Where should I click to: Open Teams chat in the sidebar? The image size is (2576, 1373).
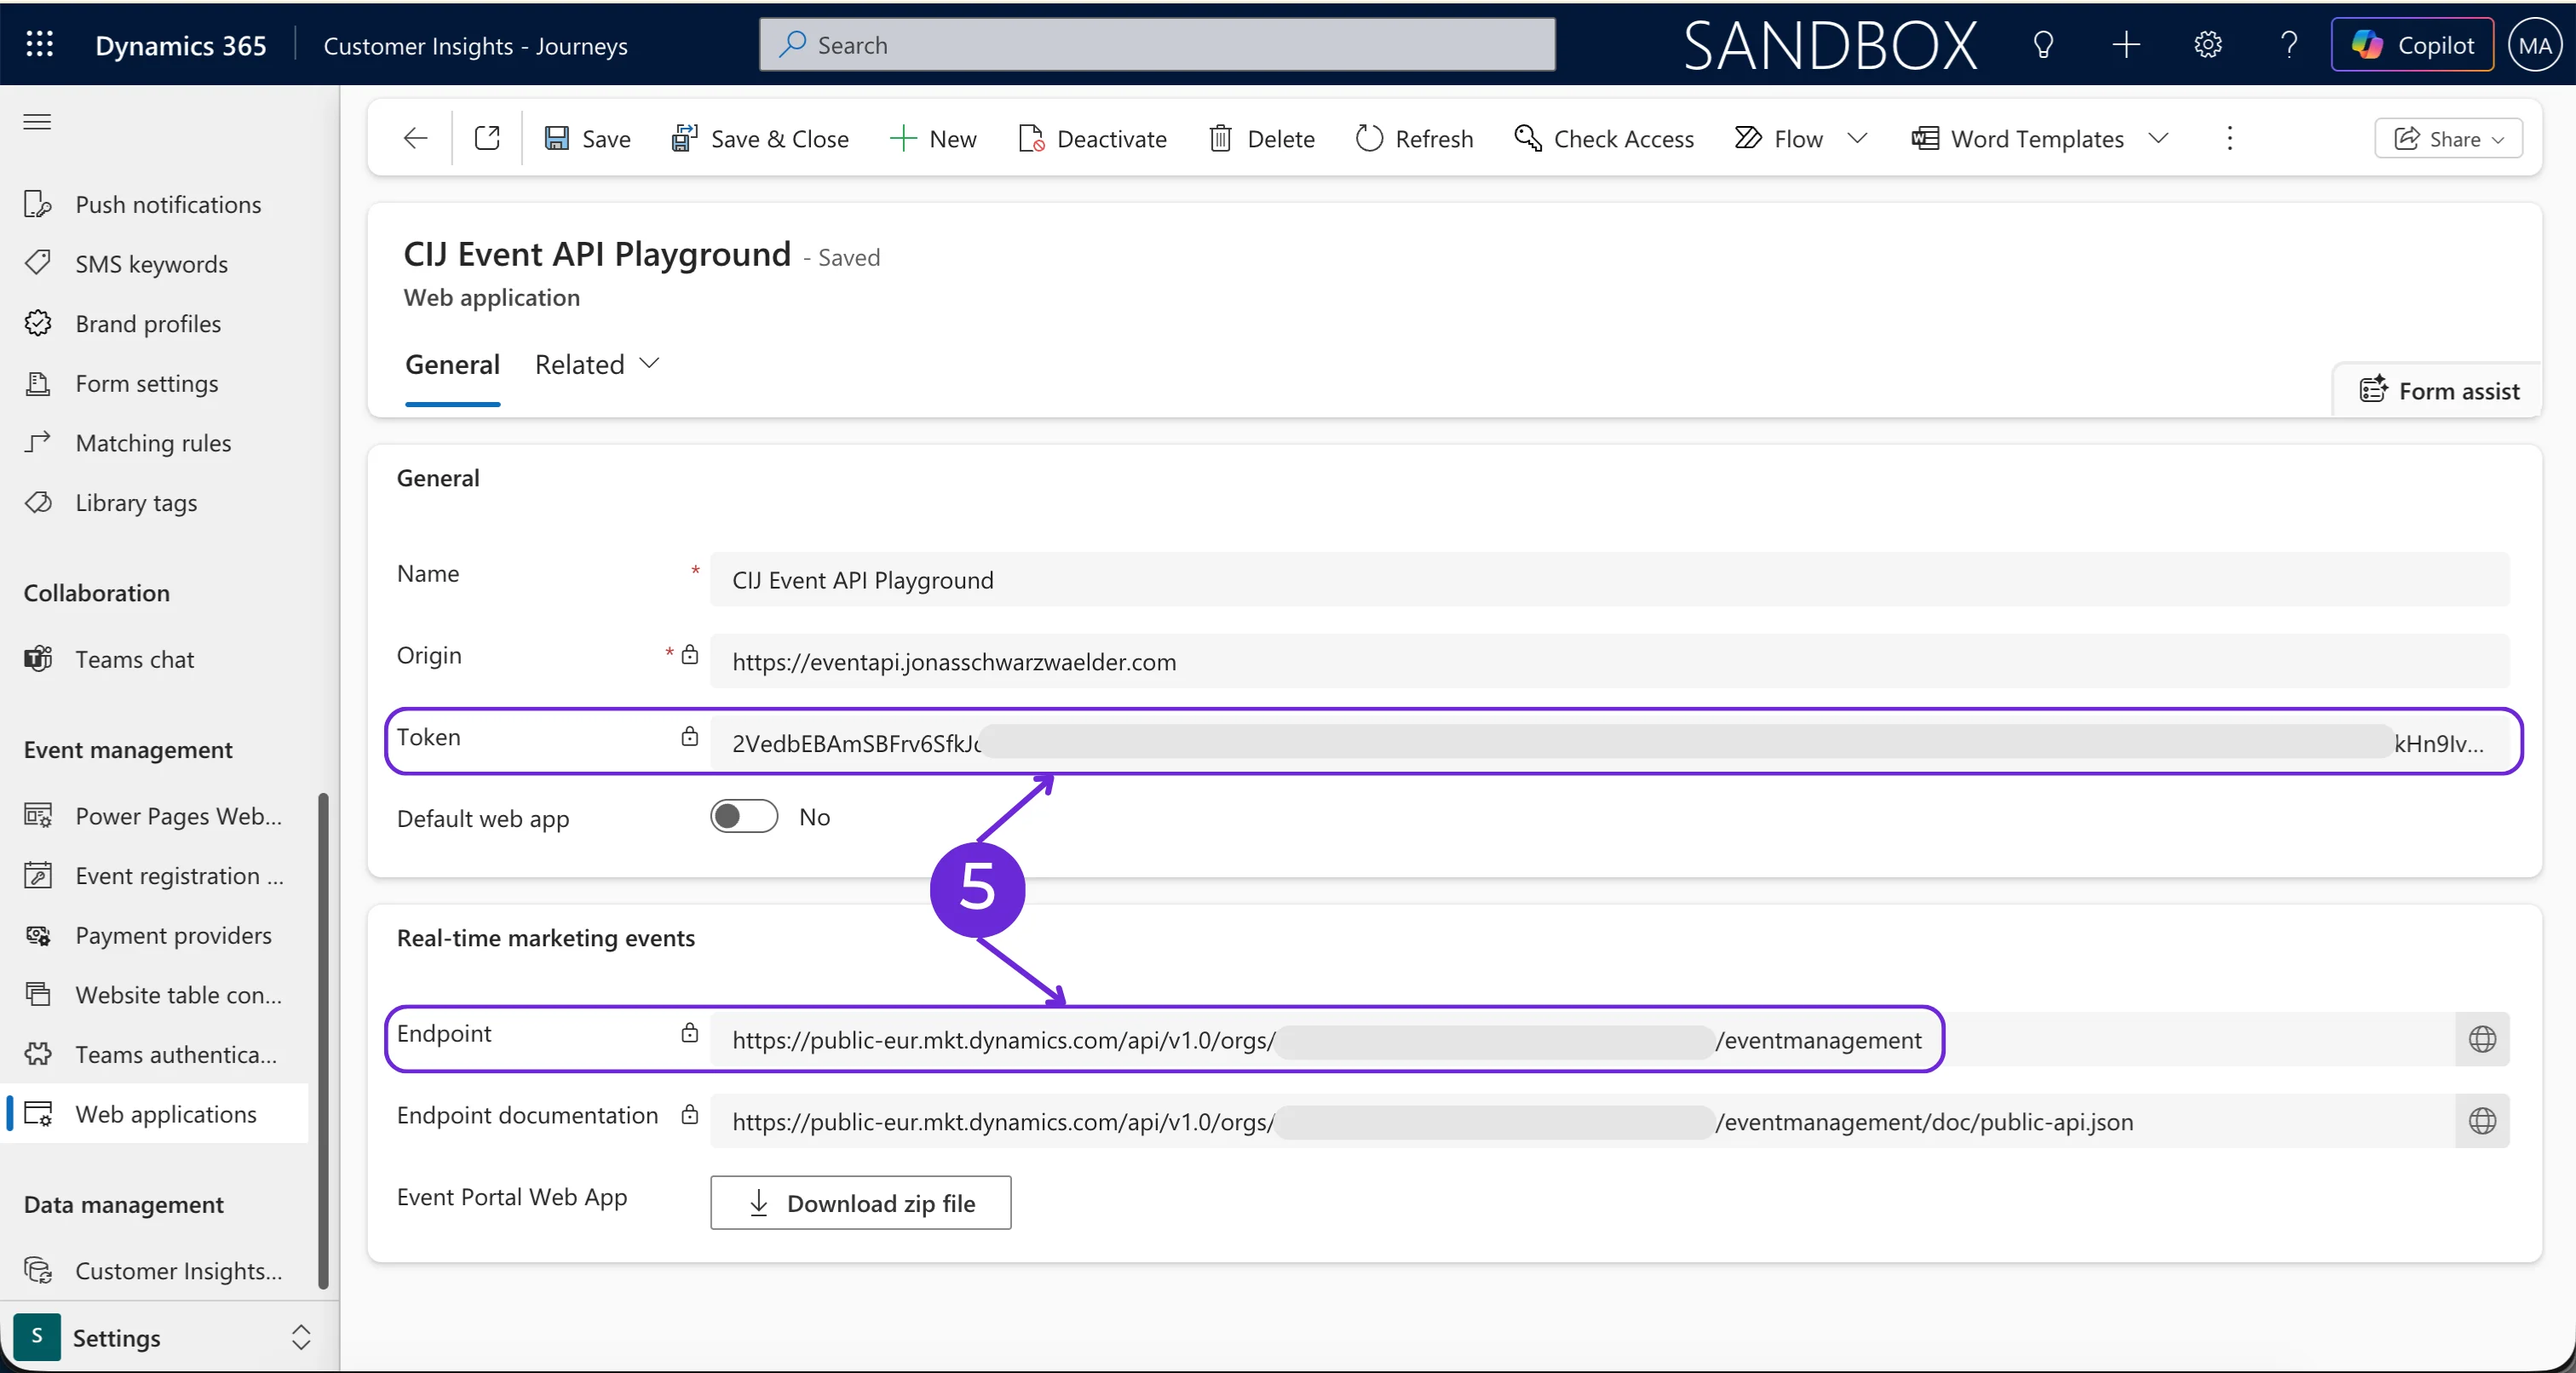(x=155, y=659)
